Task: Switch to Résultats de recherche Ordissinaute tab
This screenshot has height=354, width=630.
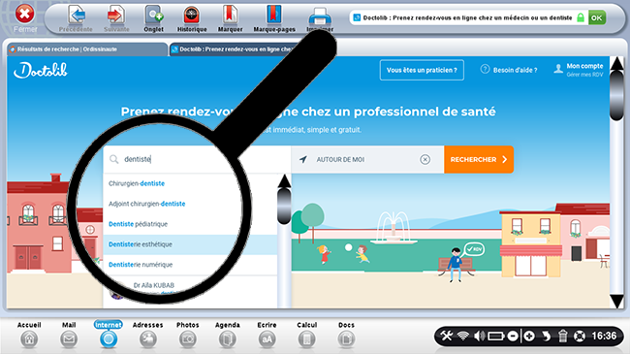Action: 87,49
